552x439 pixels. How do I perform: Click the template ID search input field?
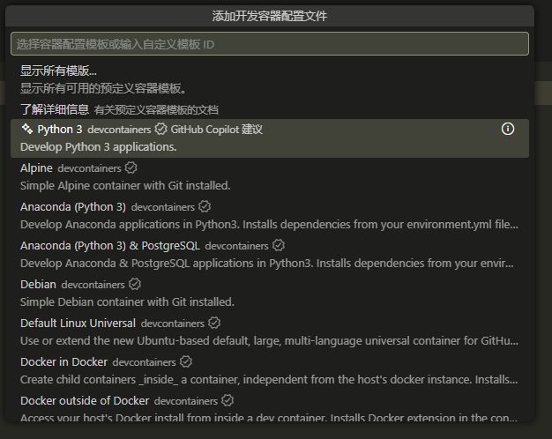[270, 44]
